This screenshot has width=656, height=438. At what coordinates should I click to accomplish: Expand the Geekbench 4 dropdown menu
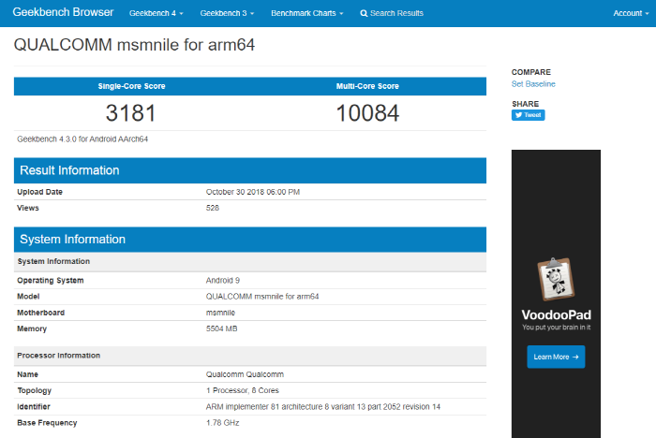point(157,13)
